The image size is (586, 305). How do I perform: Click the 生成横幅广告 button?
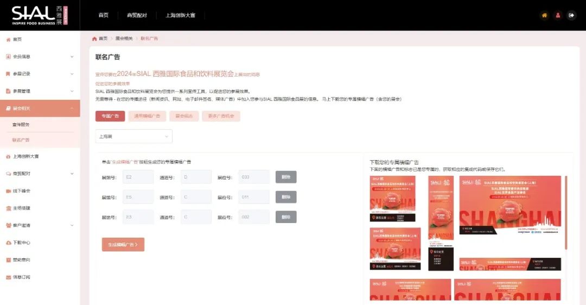pos(123,245)
